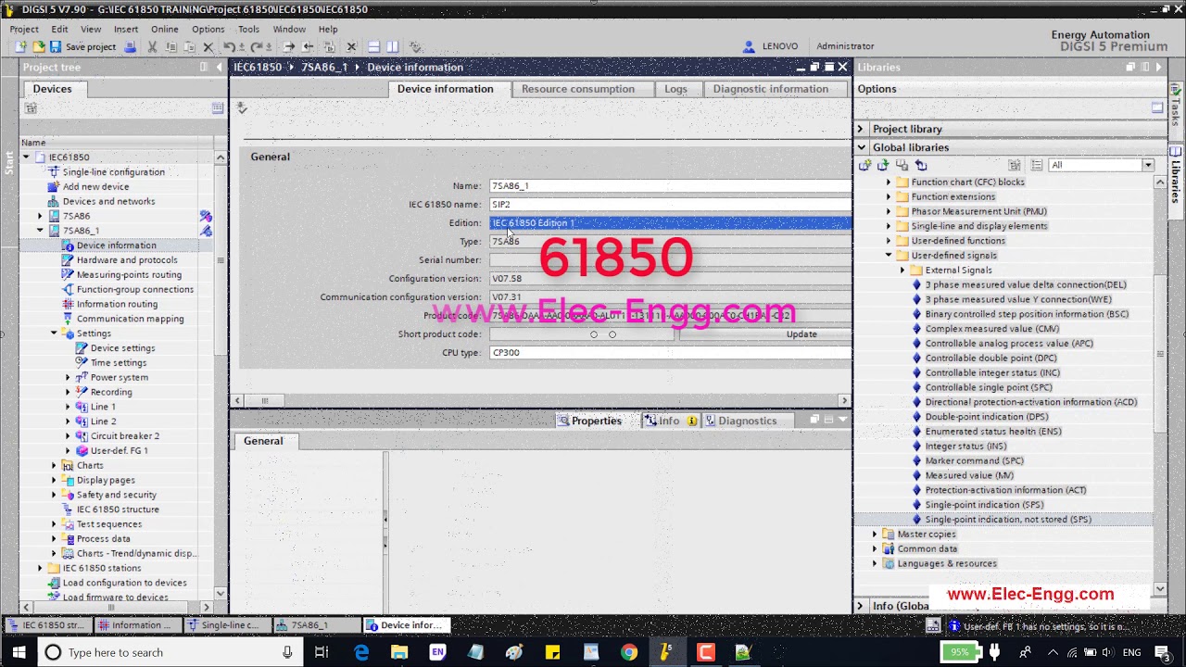Screen dimensions: 1186x667
Task: Click the Edge browser icon in taskbar
Action: 361,652
